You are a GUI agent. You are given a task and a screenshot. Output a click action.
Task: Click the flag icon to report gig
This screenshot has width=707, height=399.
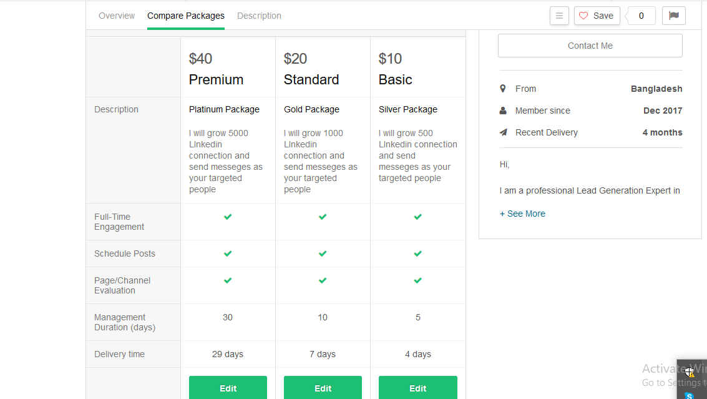click(673, 16)
